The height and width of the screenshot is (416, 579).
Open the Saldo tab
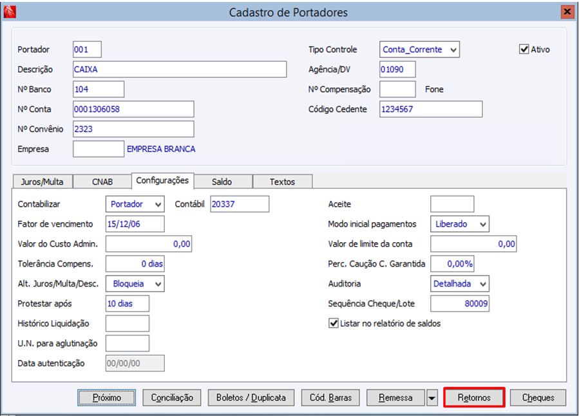point(222,182)
